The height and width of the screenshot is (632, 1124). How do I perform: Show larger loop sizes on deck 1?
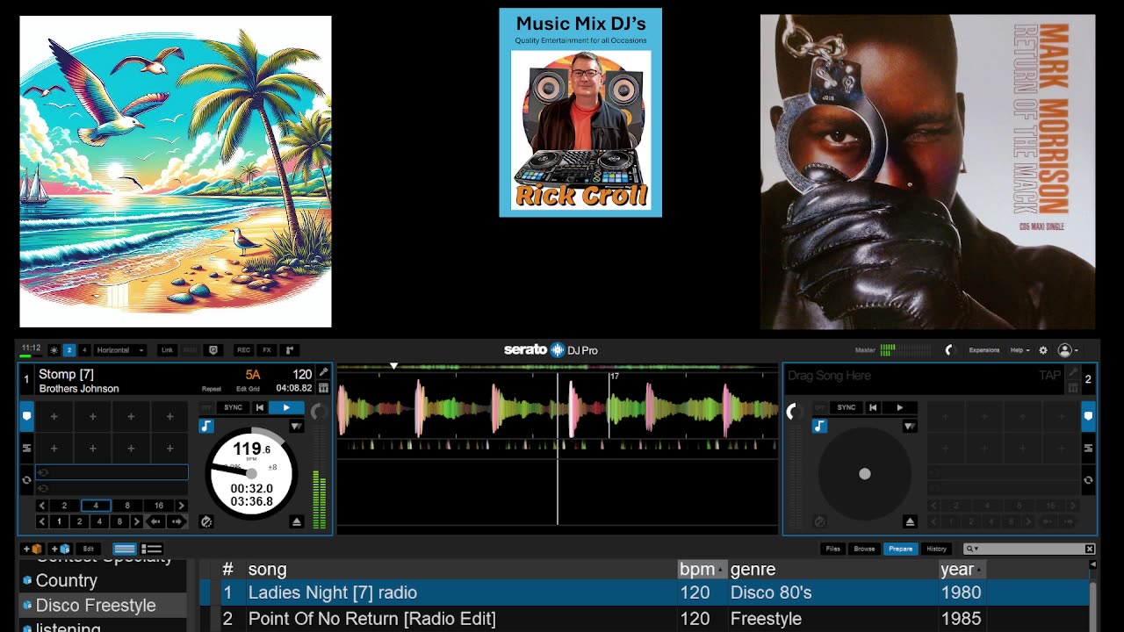[x=181, y=506]
